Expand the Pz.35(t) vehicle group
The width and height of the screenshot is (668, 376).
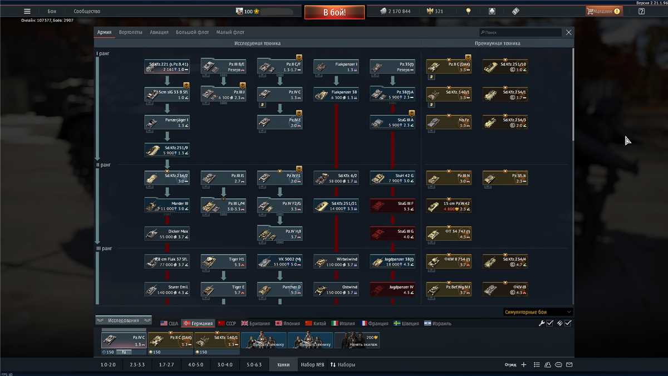392,66
